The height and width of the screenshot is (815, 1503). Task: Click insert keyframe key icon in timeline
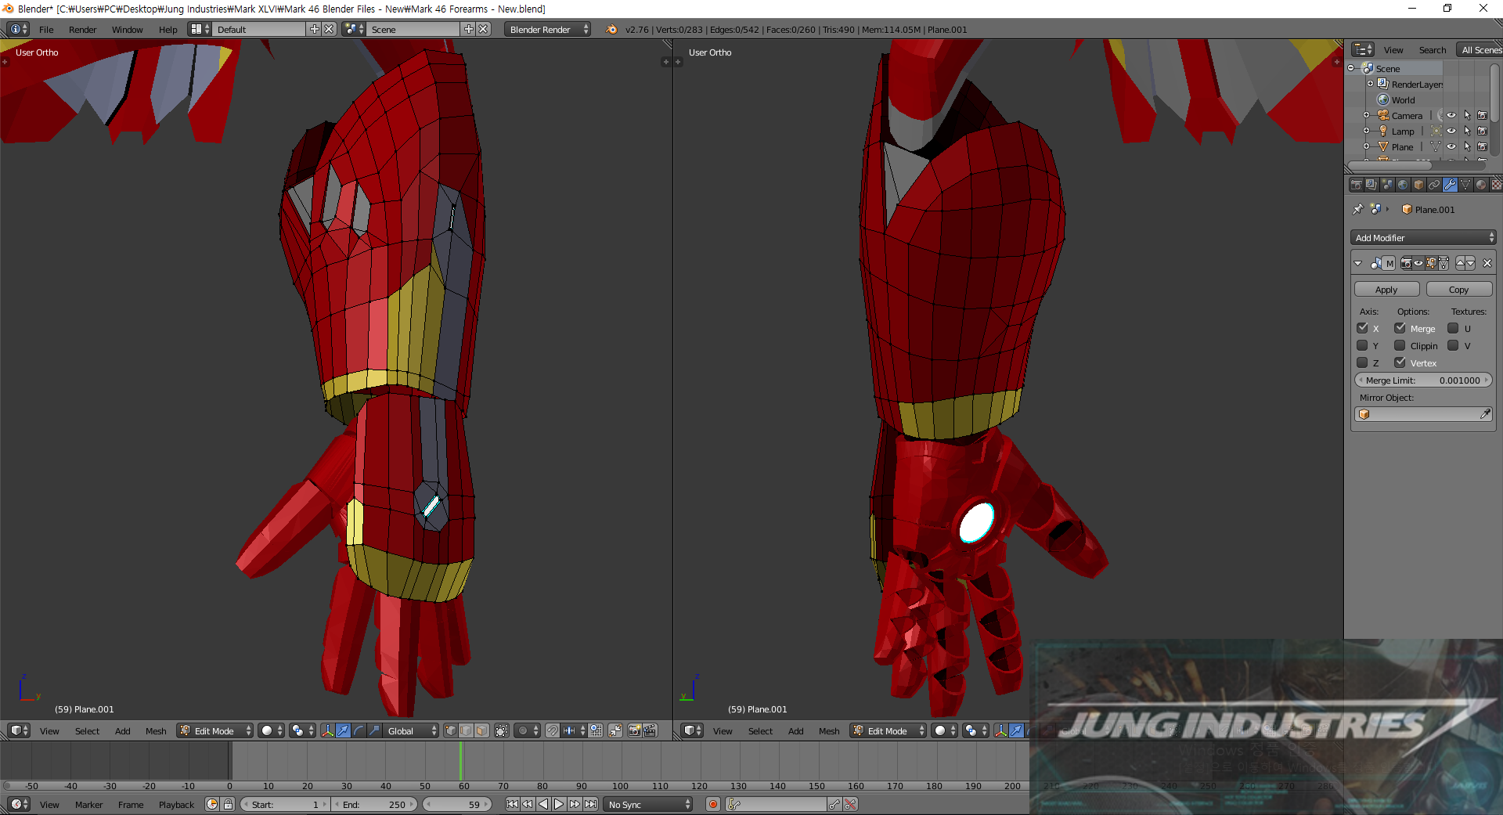(834, 804)
